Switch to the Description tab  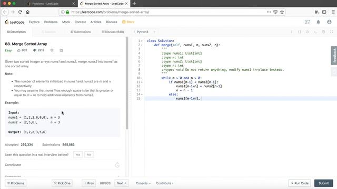click(x=16, y=31)
